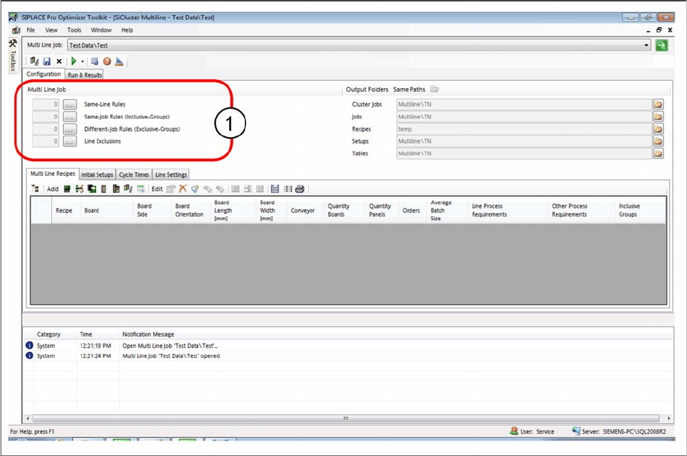Open the Line Settings tab
Viewport: 687px width, 456px height.
(x=171, y=175)
